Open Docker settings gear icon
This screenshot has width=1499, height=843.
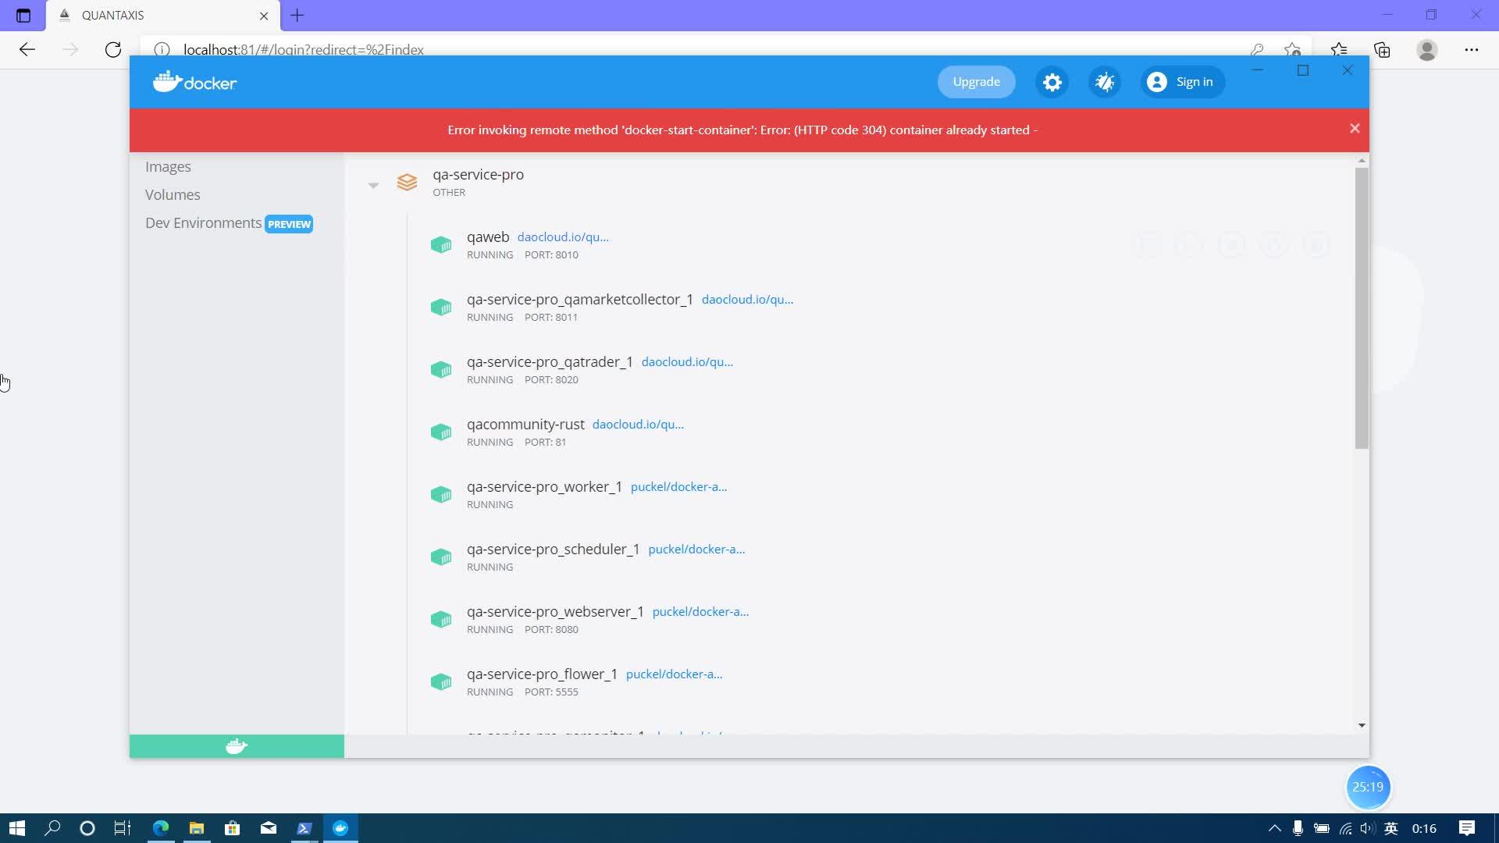pyautogui.click(x=1052, y=82)
